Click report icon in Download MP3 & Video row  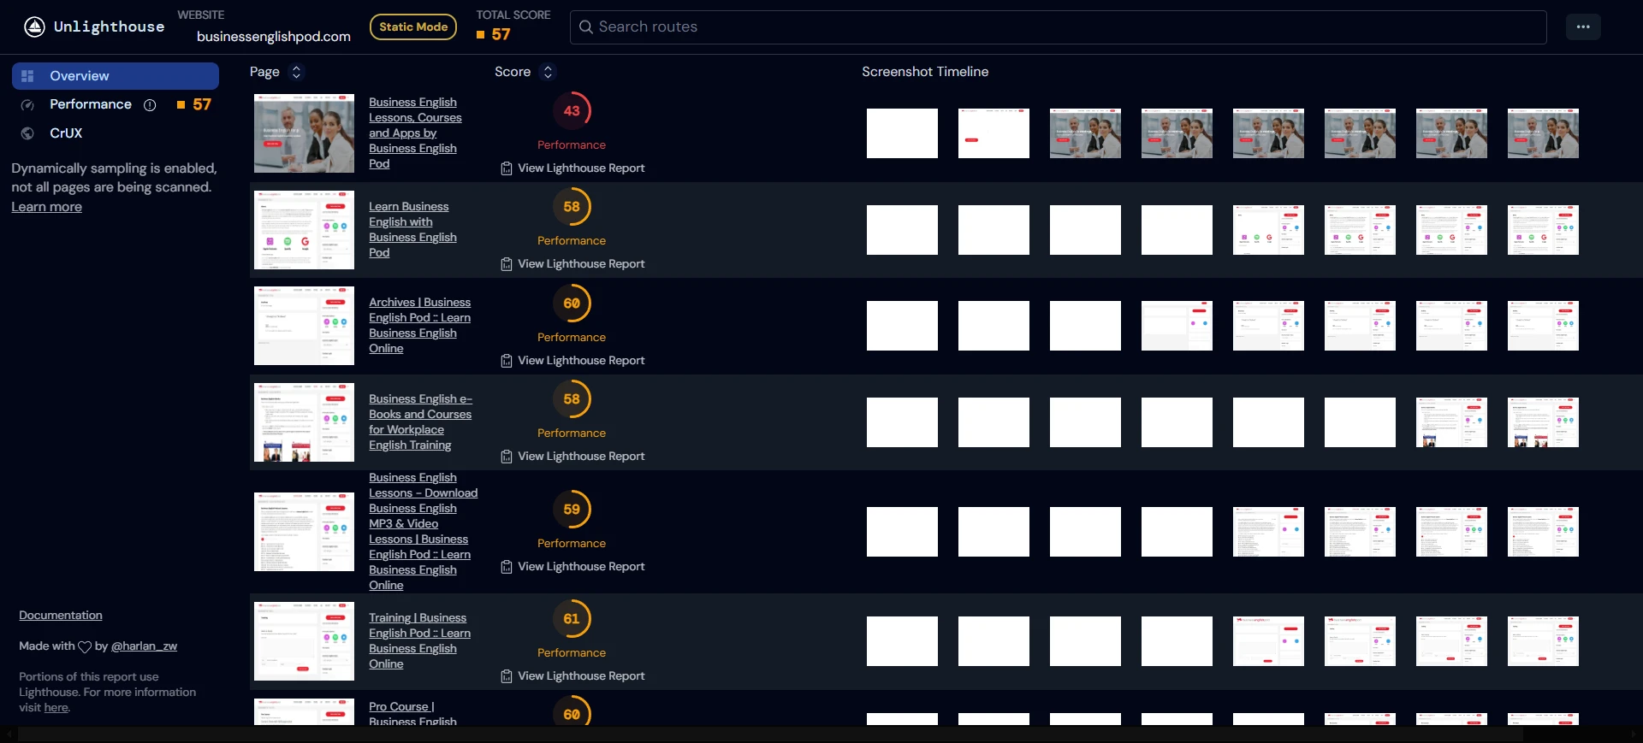click(x=507, y=567)
